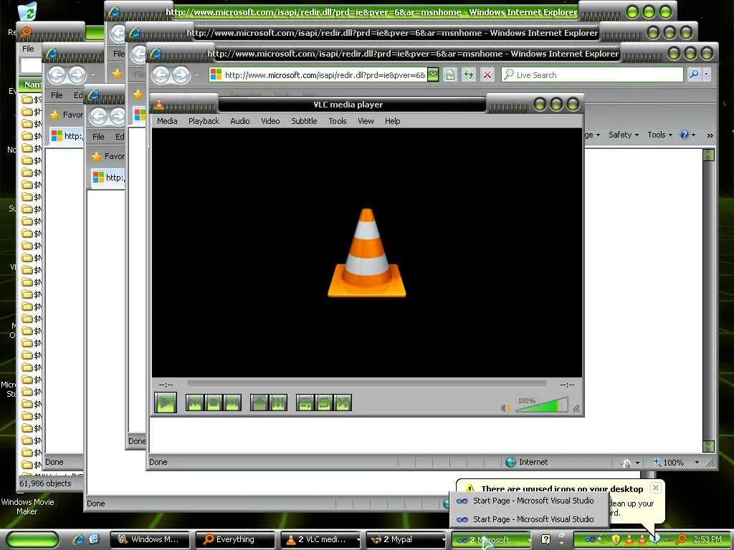Click the help question-mark taskbar icon
The height and width of the screenshot is (550, 734).
click(545, 540)
